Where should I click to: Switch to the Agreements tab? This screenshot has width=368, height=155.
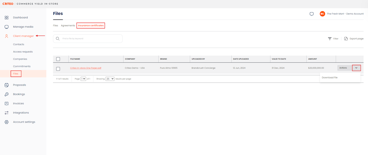tap(68, 26)
